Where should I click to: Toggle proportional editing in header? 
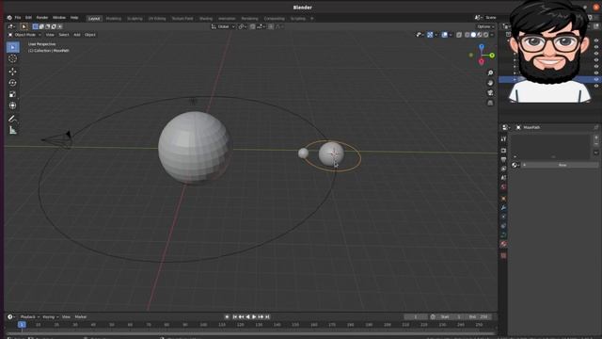(271, 26)
